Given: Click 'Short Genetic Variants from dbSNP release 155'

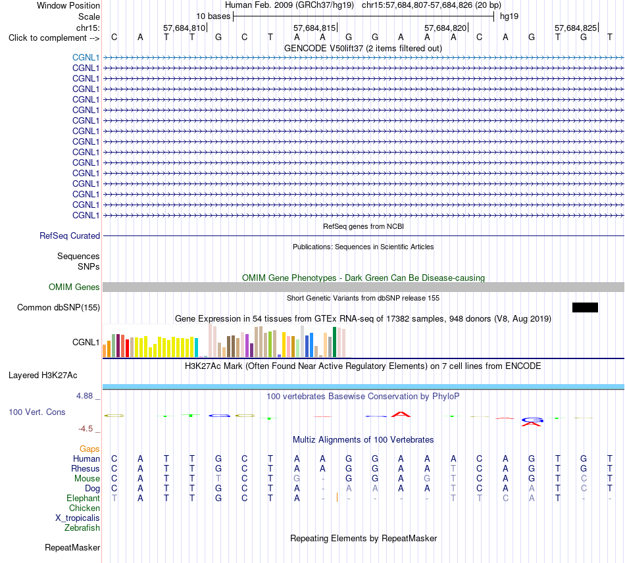Looking at the screenshot, I should [363, 298].
